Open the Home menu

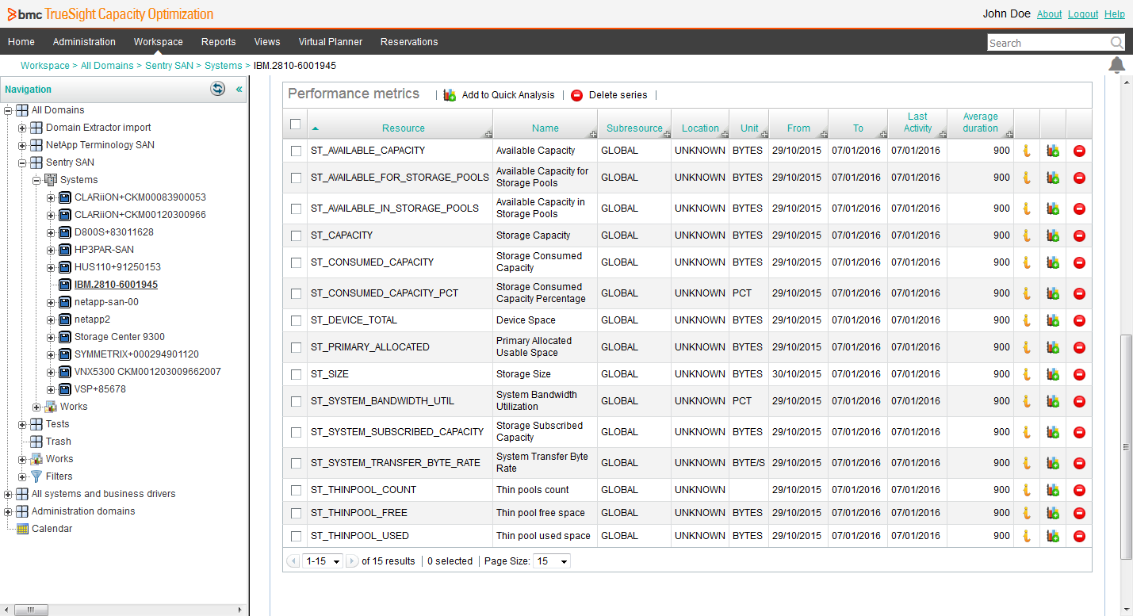click(x=21, y=42)
